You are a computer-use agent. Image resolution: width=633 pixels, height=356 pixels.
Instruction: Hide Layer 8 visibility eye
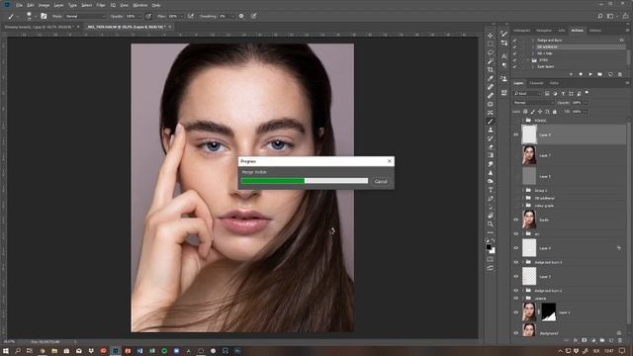[516, 134]
